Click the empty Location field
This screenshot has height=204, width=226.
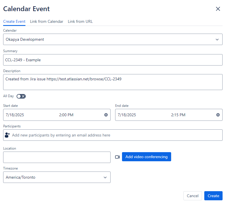pyautogui.click(x=57, y=157)
